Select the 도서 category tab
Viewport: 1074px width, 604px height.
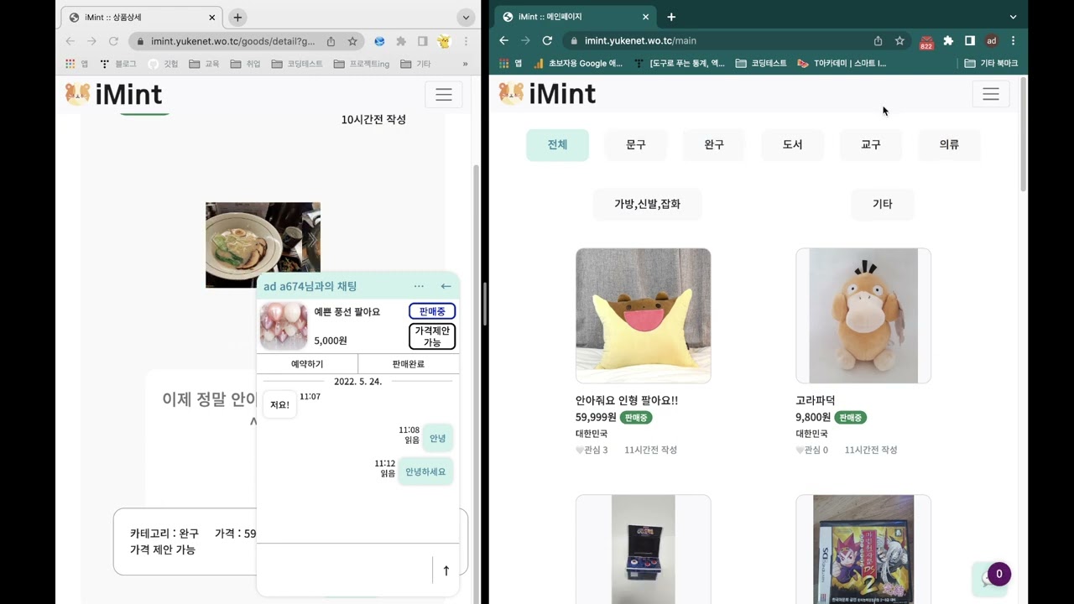pos(792,144)
